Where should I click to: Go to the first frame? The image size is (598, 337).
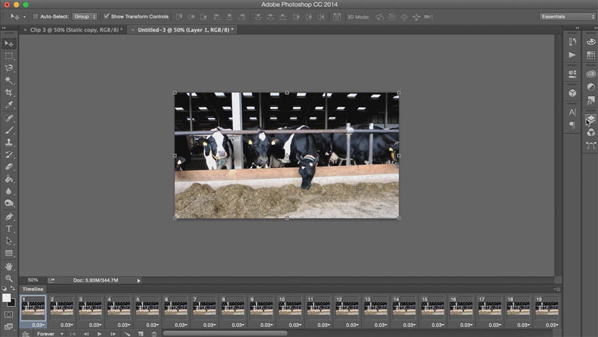click(x=73, y=334)
